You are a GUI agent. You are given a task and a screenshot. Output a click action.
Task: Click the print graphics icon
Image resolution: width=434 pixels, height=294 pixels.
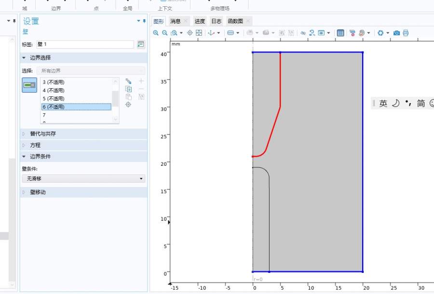[x=406, y=33]
